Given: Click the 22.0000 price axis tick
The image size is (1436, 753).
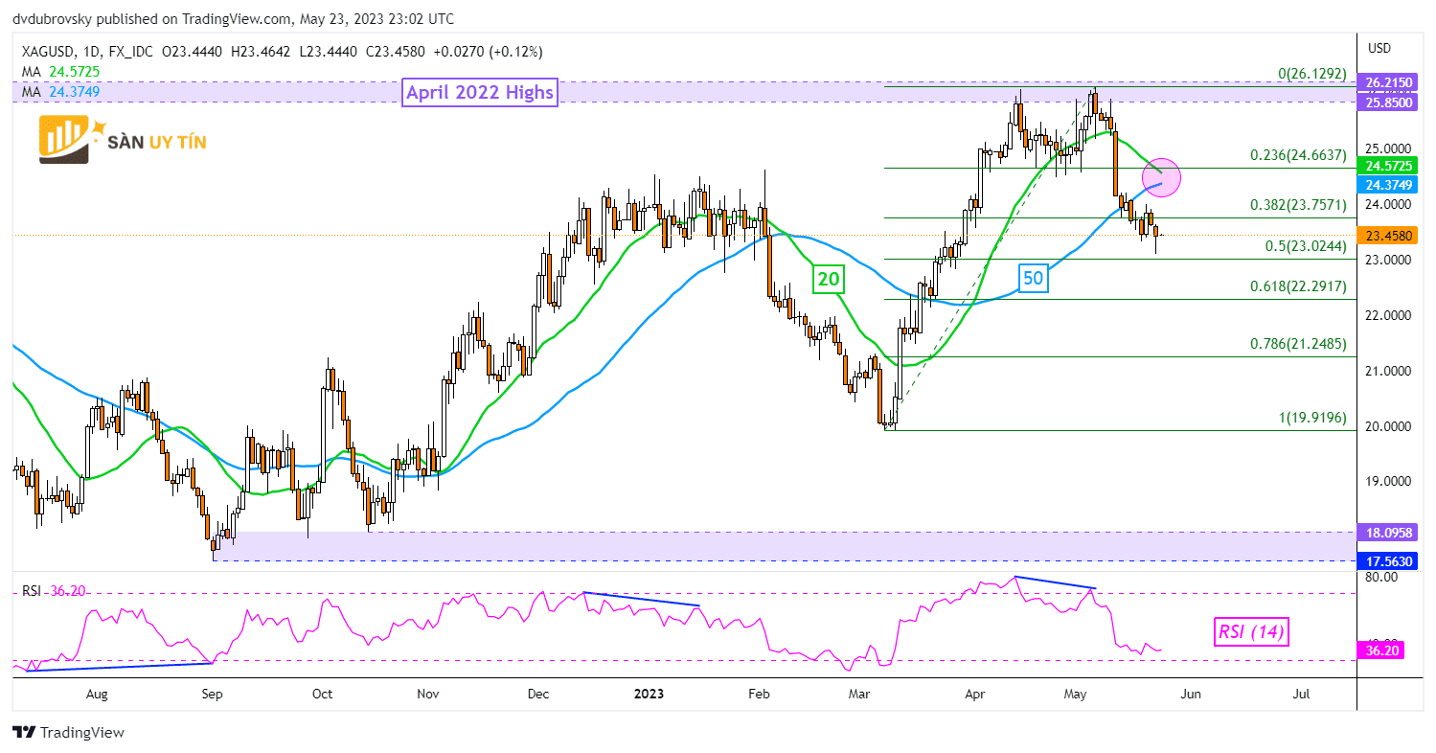Looking at the screenshot, I should (x=1388, y=315).
